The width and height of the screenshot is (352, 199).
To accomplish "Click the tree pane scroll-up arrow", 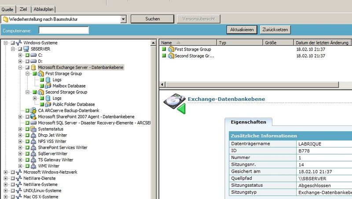I will pos(153,43).
